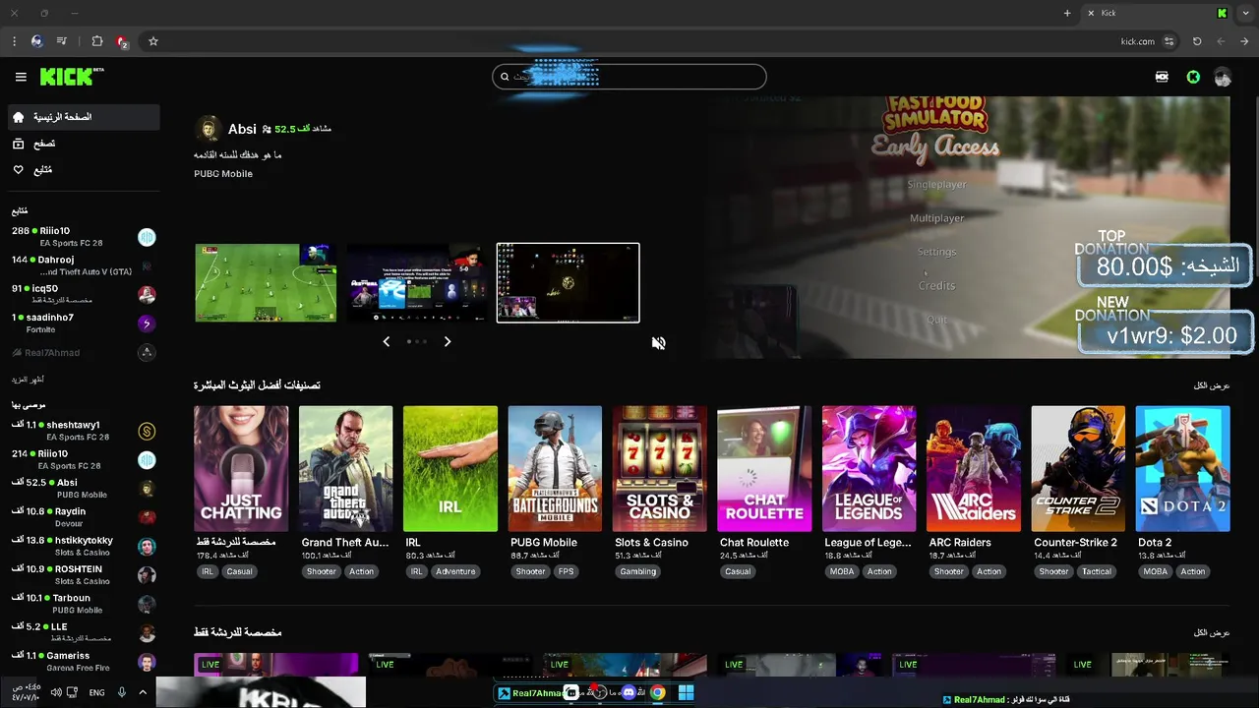This screenshot has width=1259, height=708.
Task: Open the Just Chatting category card
Action: (x=241, y=469)
